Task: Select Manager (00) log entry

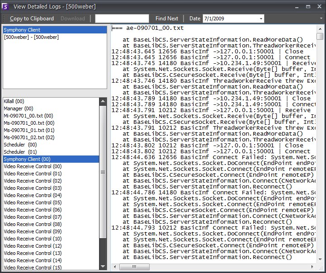Action: click(51, 108)
